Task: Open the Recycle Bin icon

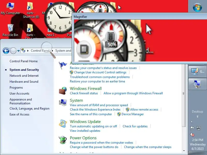Action: click(x=10, y=30)
